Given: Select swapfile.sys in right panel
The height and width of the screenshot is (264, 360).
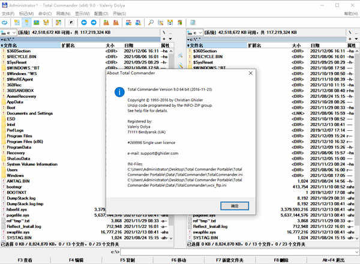Looking at the screenshot, I should pyautogui.click(x=205, y=232).
